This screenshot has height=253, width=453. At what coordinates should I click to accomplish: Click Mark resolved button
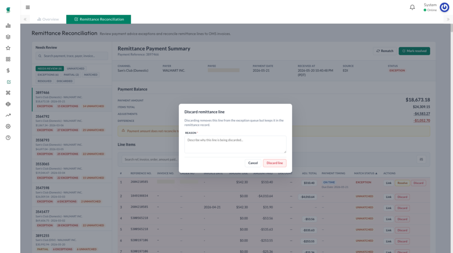(414, 51)
